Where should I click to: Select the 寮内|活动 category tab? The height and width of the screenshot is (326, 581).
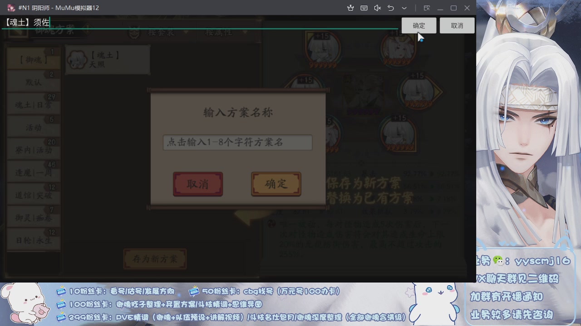point(34,150)
